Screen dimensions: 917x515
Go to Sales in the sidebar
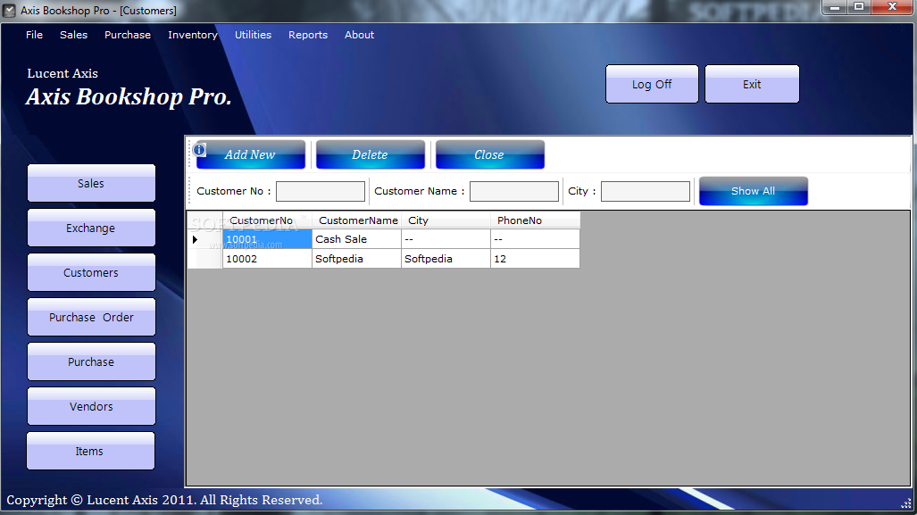click(x=91, y=184)
